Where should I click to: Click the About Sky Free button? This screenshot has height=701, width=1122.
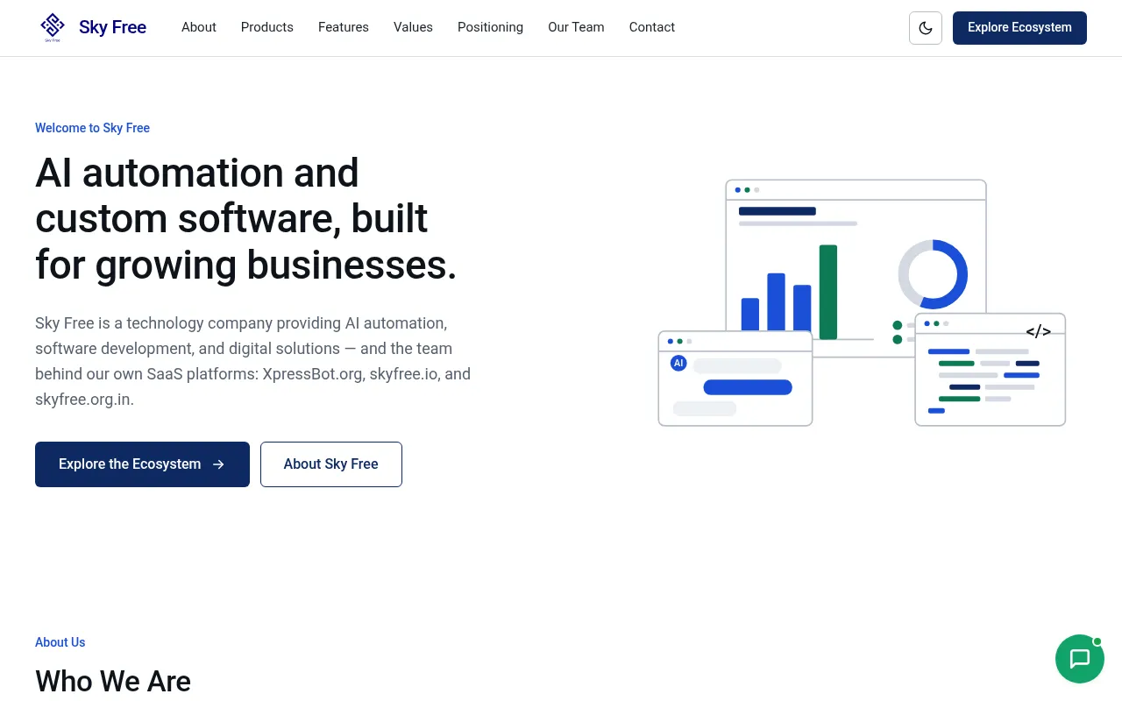point(331,464)
